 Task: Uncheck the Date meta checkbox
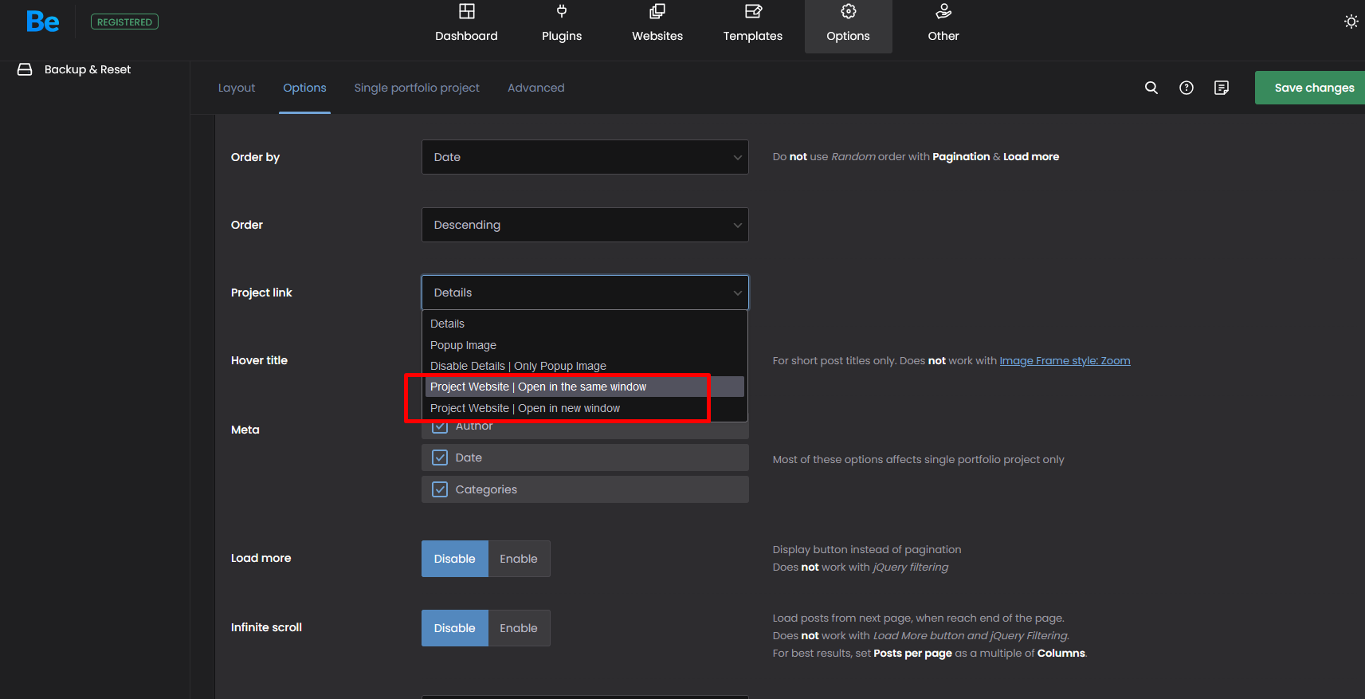(440, 457)
